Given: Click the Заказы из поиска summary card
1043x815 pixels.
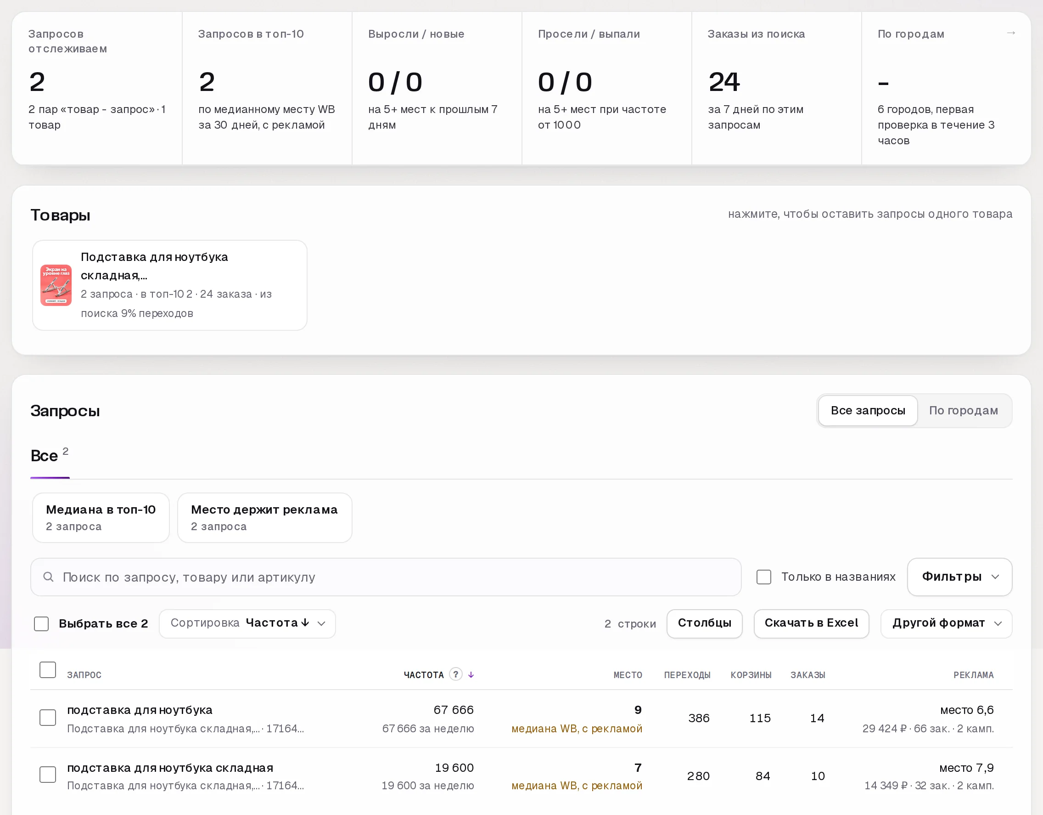Looking at the screenshot, I should coord(776,88).
